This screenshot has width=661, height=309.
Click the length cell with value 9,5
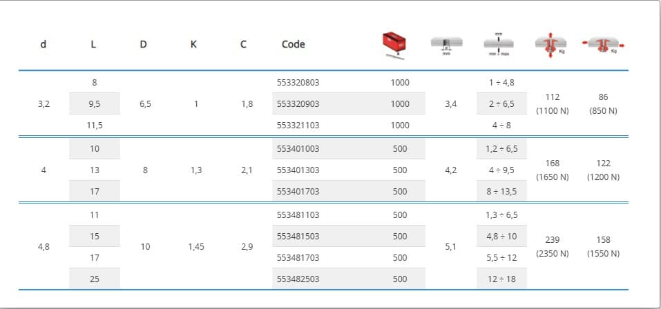pyautogui.click(x=95, y=104)
